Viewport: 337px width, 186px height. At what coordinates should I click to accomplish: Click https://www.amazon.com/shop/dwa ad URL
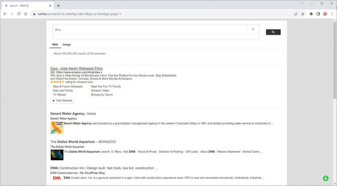[78, 73]
